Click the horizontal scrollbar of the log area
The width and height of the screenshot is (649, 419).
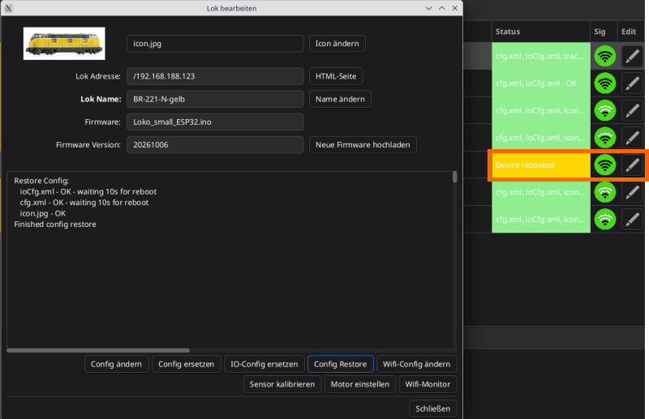pos(98,350)
